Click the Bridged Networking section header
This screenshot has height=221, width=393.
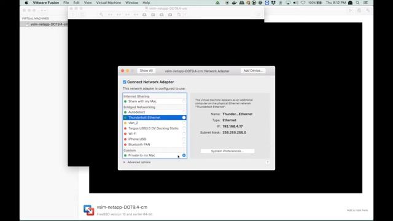[139, 107]
